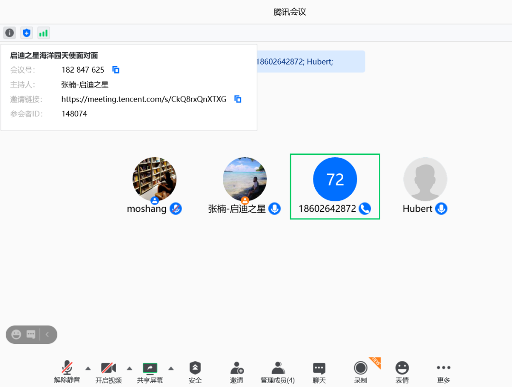Open the 安全 security menu

(195, 372)
